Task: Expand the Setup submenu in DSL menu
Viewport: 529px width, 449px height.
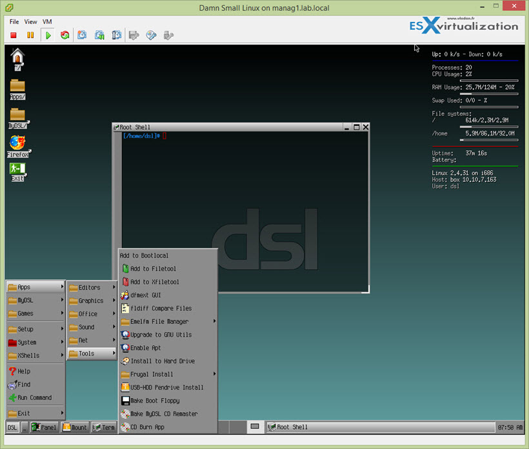Action: tap(35, 329)
